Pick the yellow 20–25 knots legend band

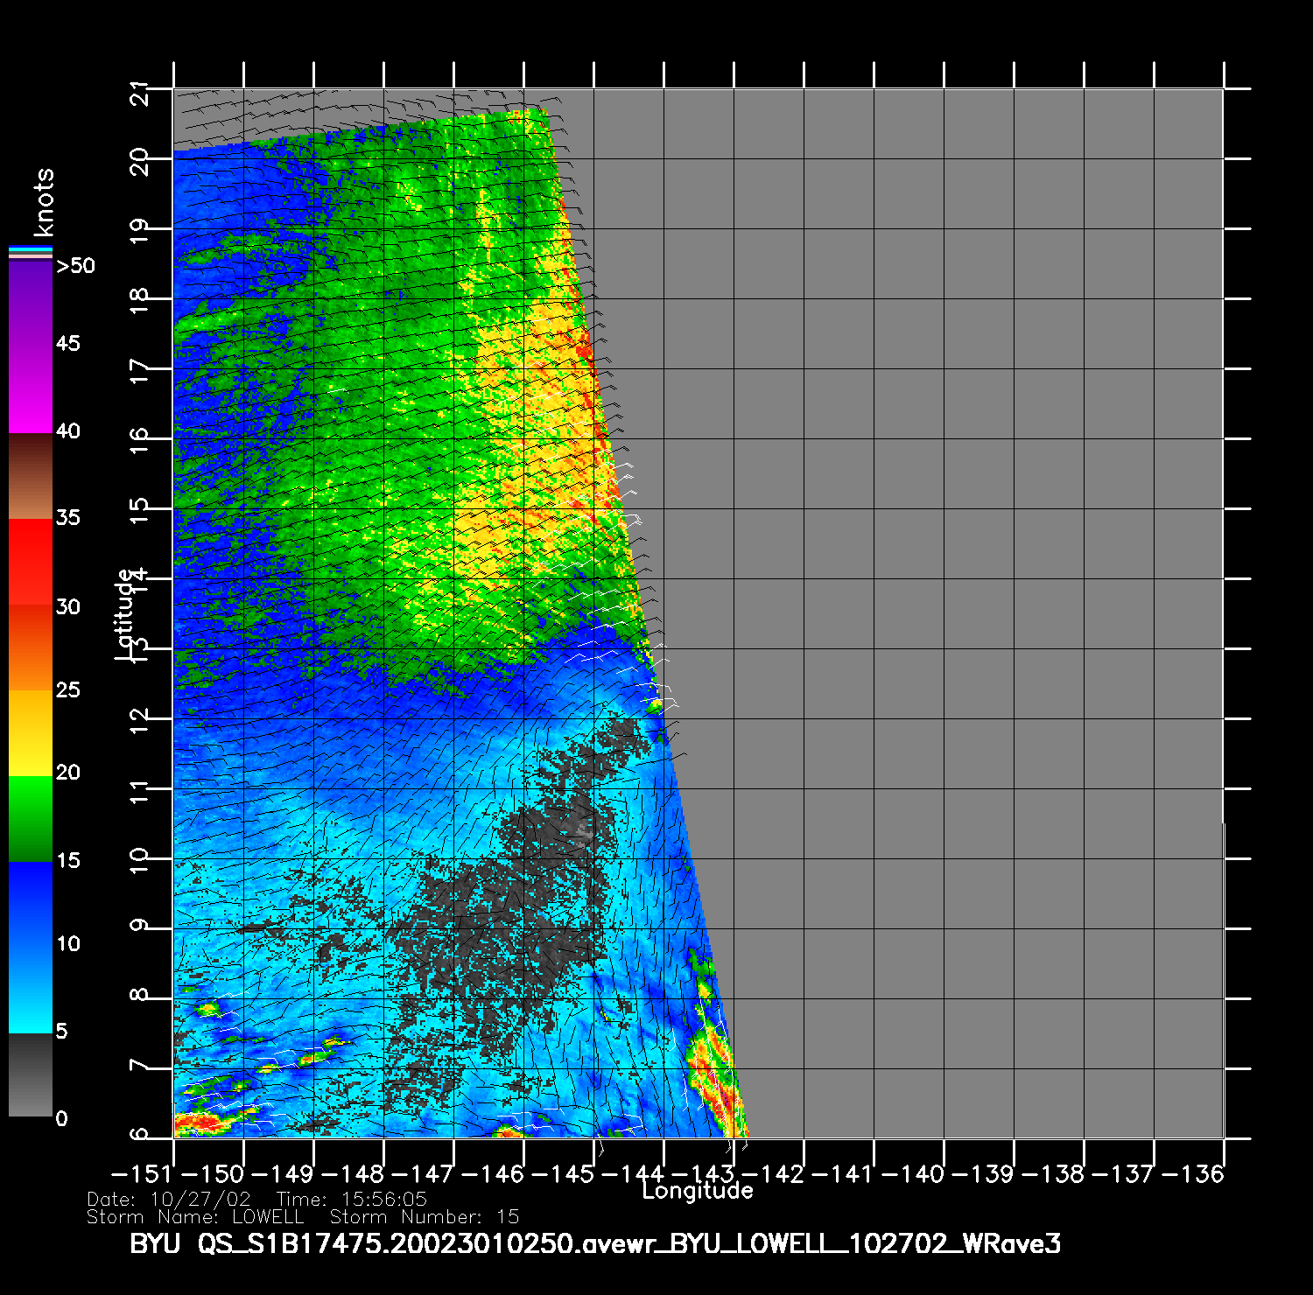tap(31, 732)
